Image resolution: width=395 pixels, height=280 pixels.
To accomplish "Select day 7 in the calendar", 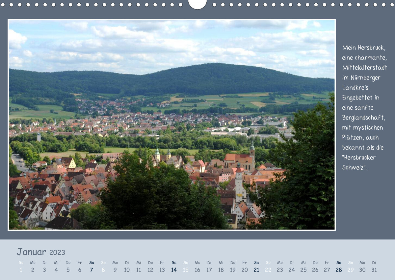I will [x=92, y=270].
